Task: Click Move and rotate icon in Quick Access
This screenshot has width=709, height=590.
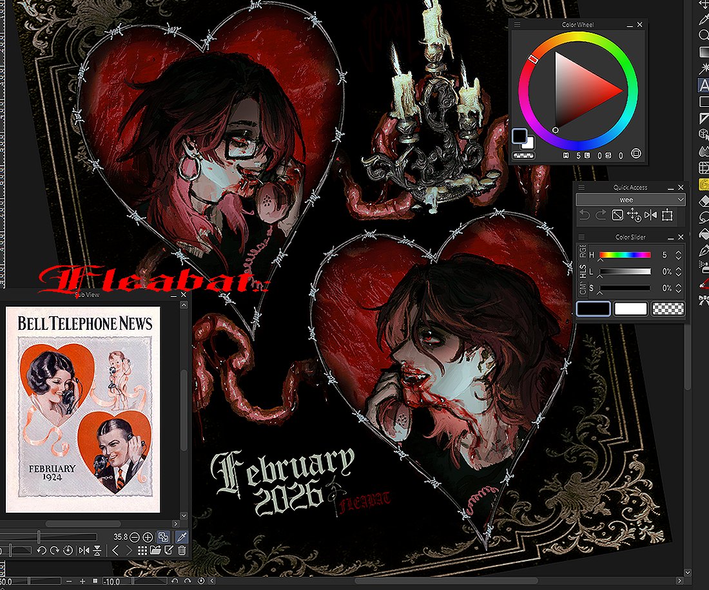Action: [634, 215]
